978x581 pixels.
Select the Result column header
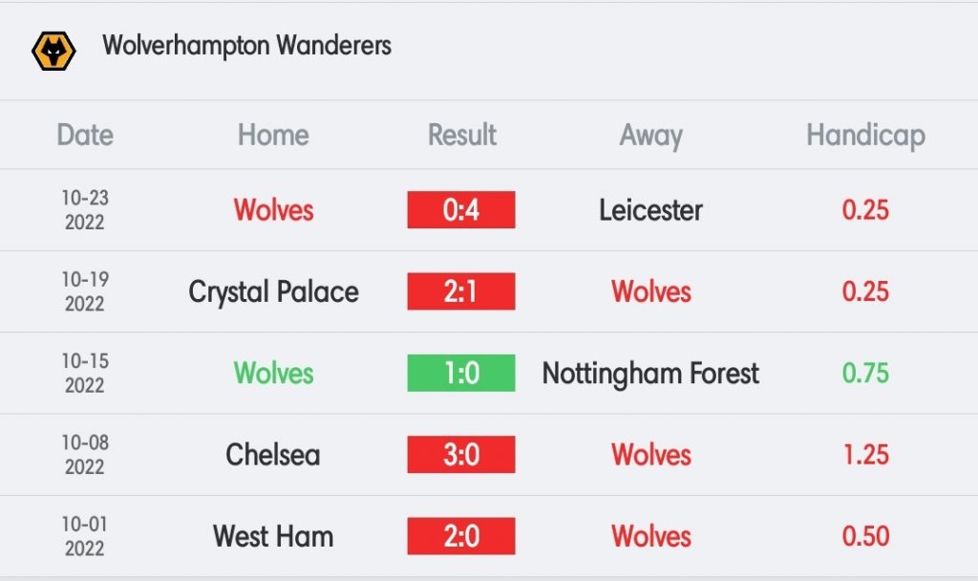(462, 135)
